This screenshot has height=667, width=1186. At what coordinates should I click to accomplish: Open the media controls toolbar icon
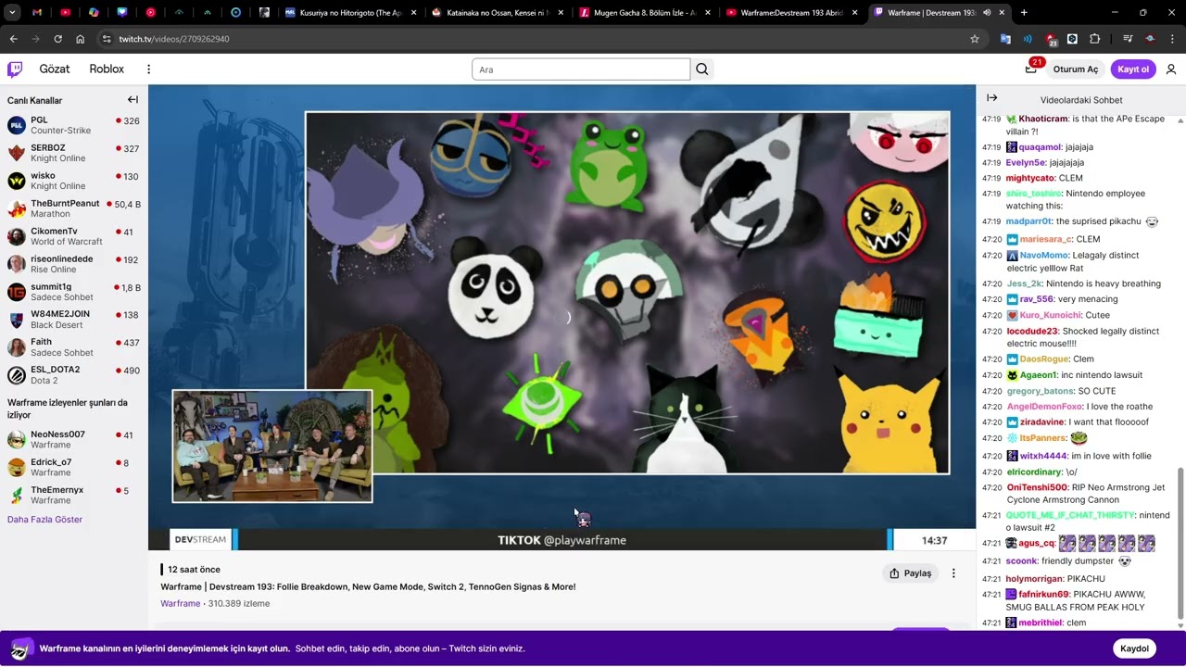1128,39
